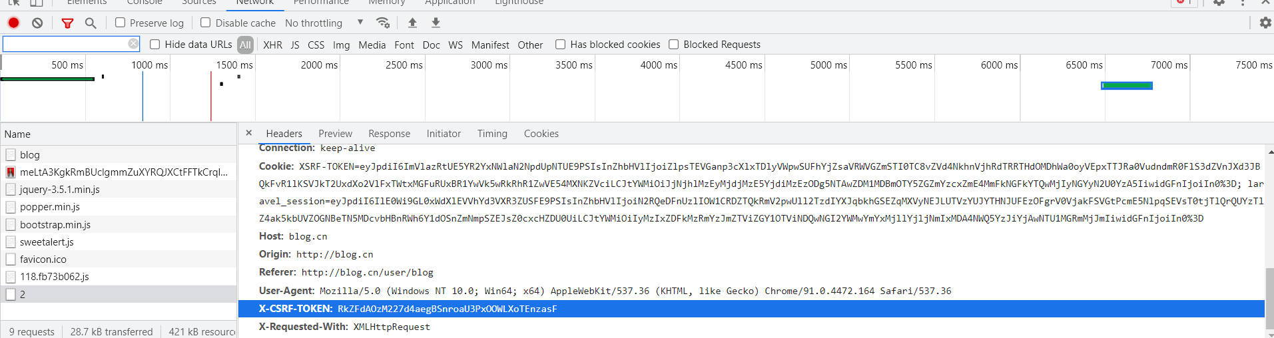Open network conditions wifi icon
Screen dimensions: 1274x338
382,23
